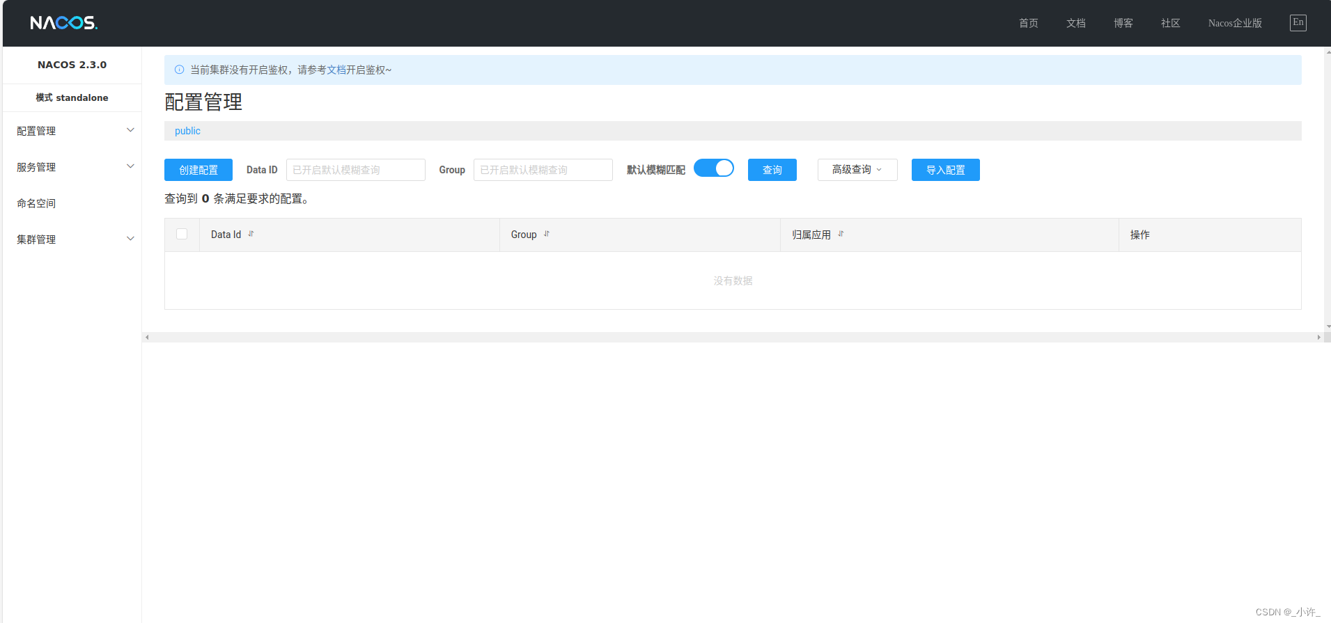Expand the 配置管理 sidebar menu
1331x623 pixels.
[x=72, y=131]
